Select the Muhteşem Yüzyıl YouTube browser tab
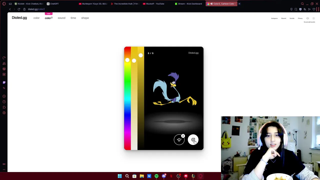Image resolution: width=320 pixels, height=180 pixels. [93, 4]
